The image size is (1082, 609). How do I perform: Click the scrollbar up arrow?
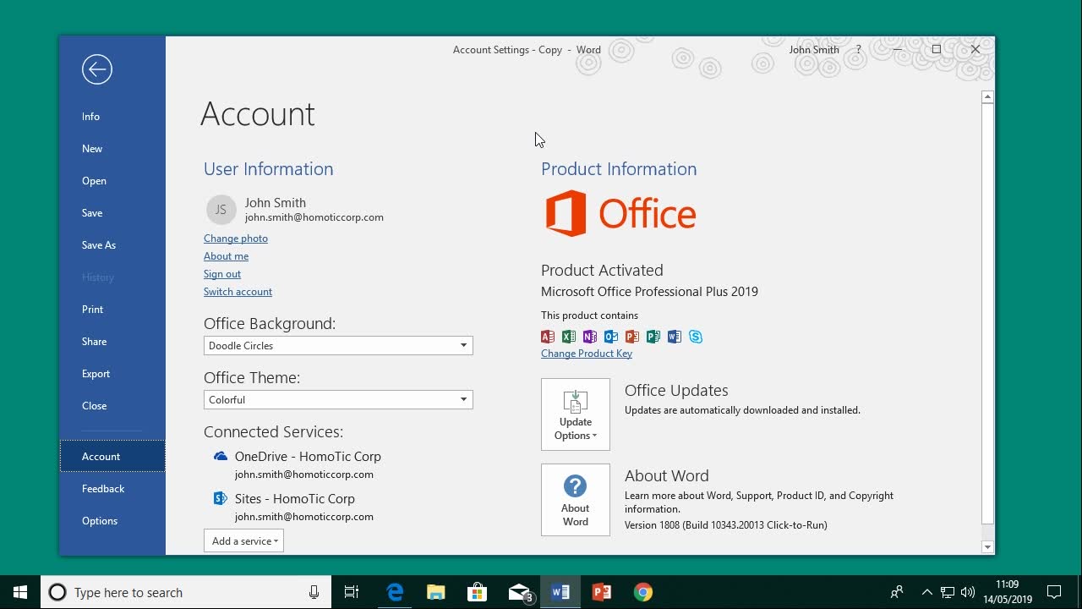(x=987, y=97)
